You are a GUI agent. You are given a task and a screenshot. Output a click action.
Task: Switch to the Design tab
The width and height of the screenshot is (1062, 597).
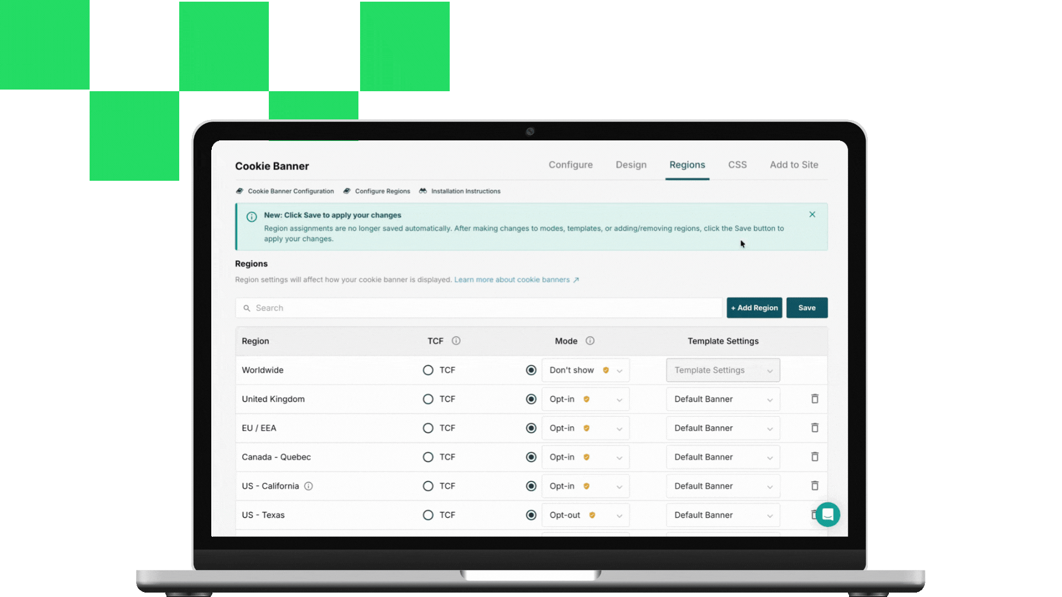tap(631, 165)
